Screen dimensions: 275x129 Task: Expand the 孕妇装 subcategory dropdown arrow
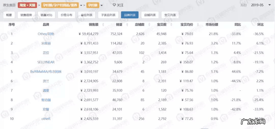pos(102,5)
